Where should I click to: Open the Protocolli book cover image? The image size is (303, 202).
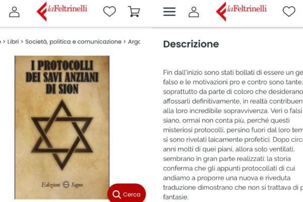[62, 127]
